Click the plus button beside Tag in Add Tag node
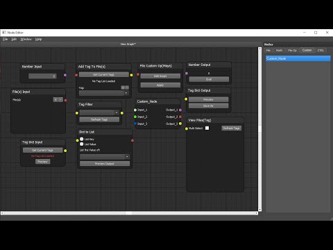This screenshot has height=250, width=333. pos(123,87)
